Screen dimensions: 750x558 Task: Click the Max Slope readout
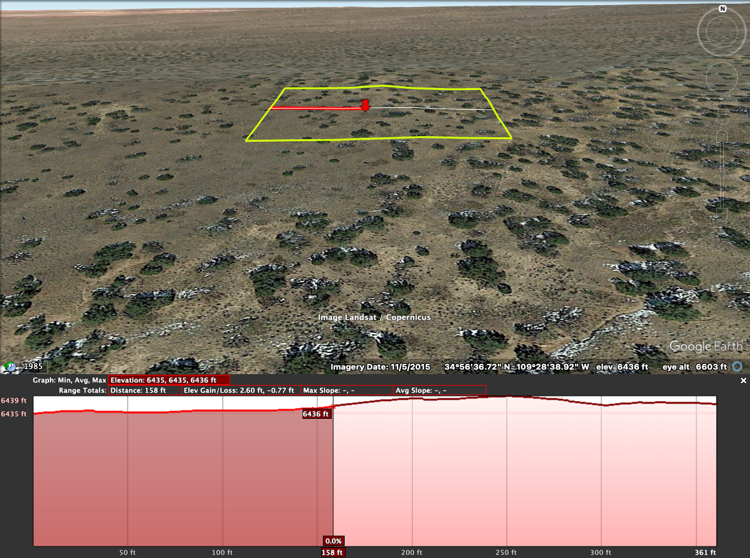point(347,391)
